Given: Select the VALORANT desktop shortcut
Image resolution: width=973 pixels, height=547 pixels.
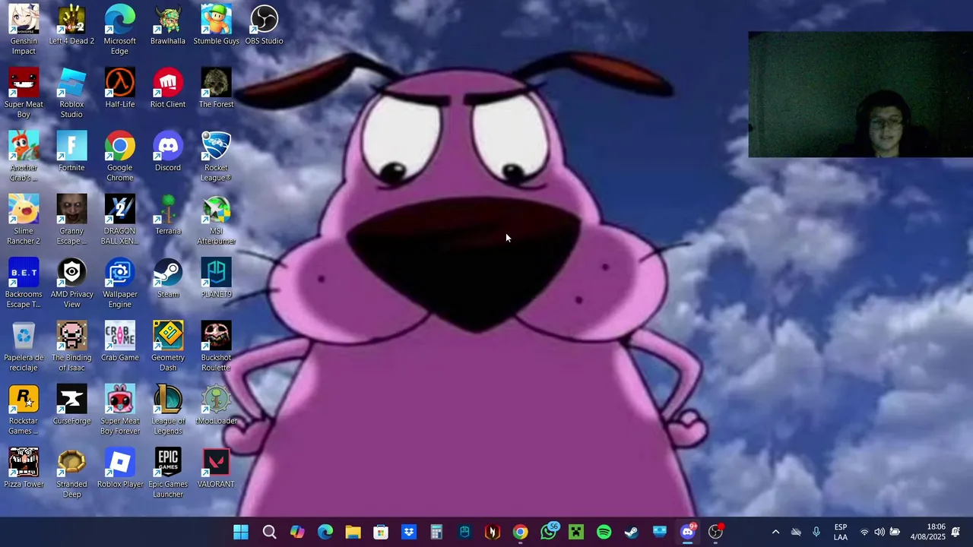Looking at the screenshot, I should [216, 469].
